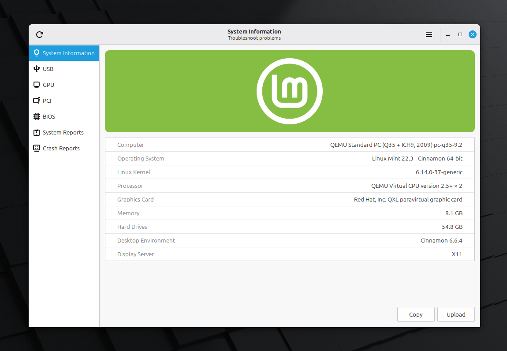Click the Linux Kernel version row
Viewport: 507px width, 351px height.
tap(290, 172)
